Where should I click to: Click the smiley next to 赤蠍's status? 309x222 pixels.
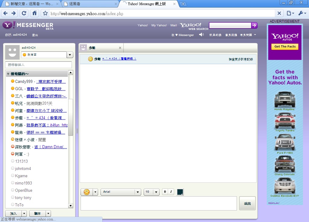(90, 59)
